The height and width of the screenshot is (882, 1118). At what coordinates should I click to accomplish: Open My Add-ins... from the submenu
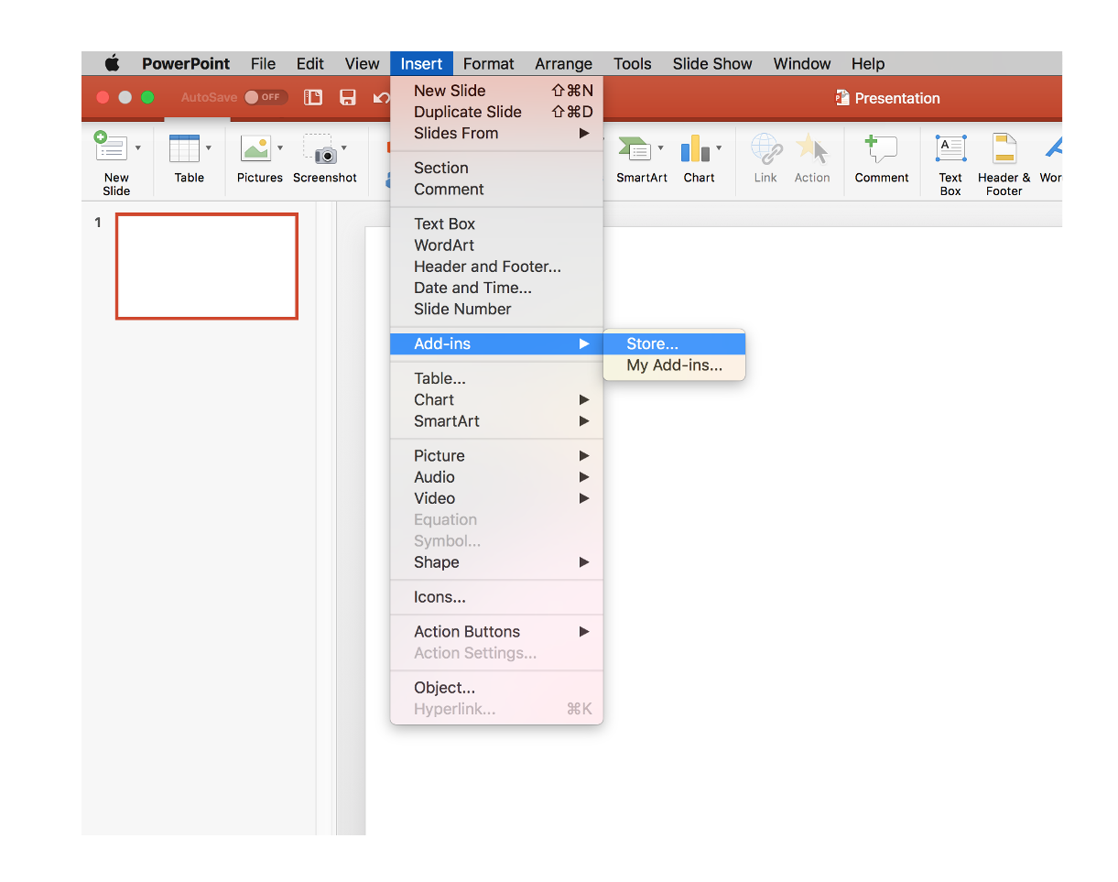(x=674, y=365)
